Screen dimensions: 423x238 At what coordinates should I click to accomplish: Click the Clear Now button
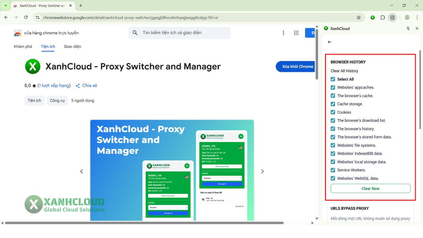tap(370, 188)
